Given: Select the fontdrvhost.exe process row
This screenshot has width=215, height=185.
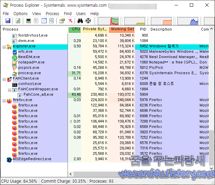Looking at the screenshot, I should click(x=105, y=35).
